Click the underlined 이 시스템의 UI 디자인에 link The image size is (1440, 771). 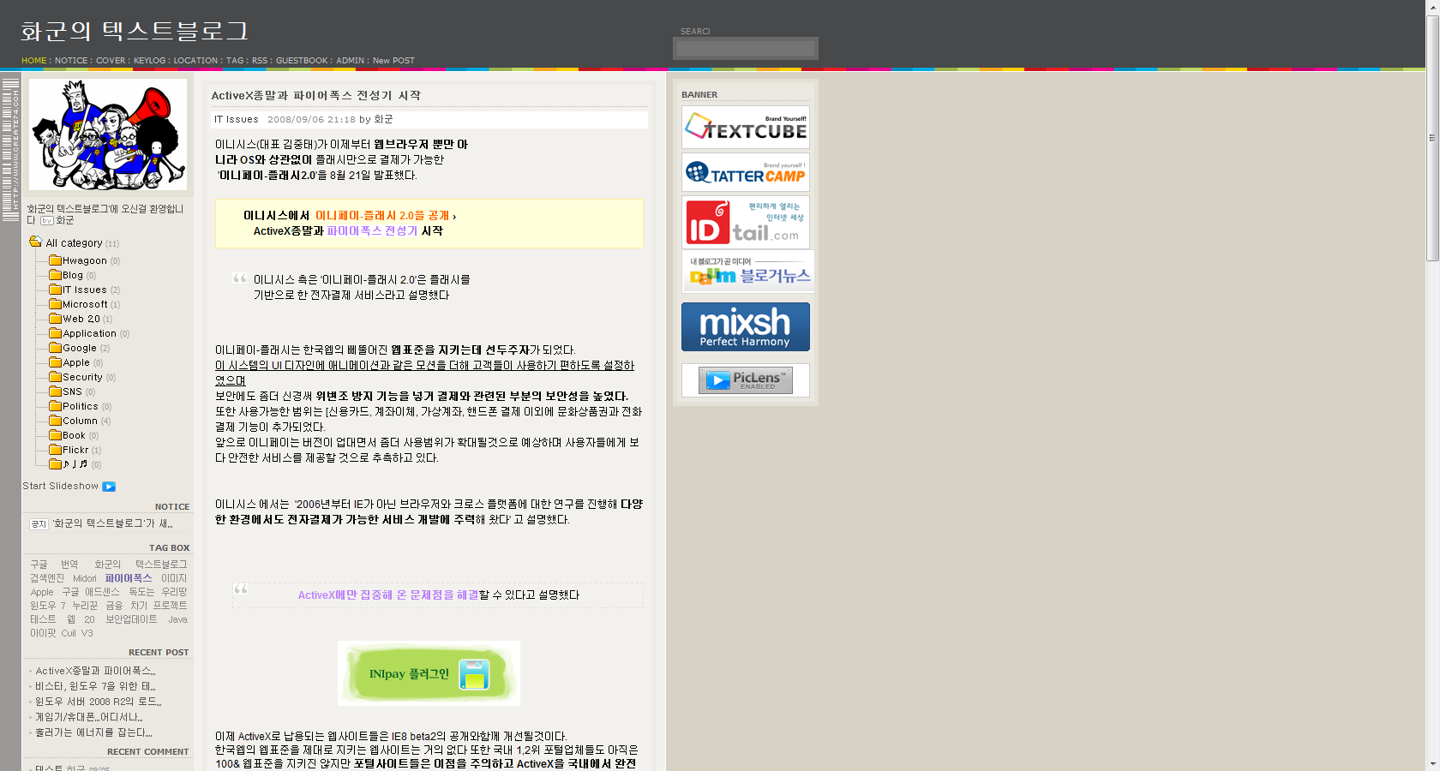pyautogui.click(x=424, y=373)
